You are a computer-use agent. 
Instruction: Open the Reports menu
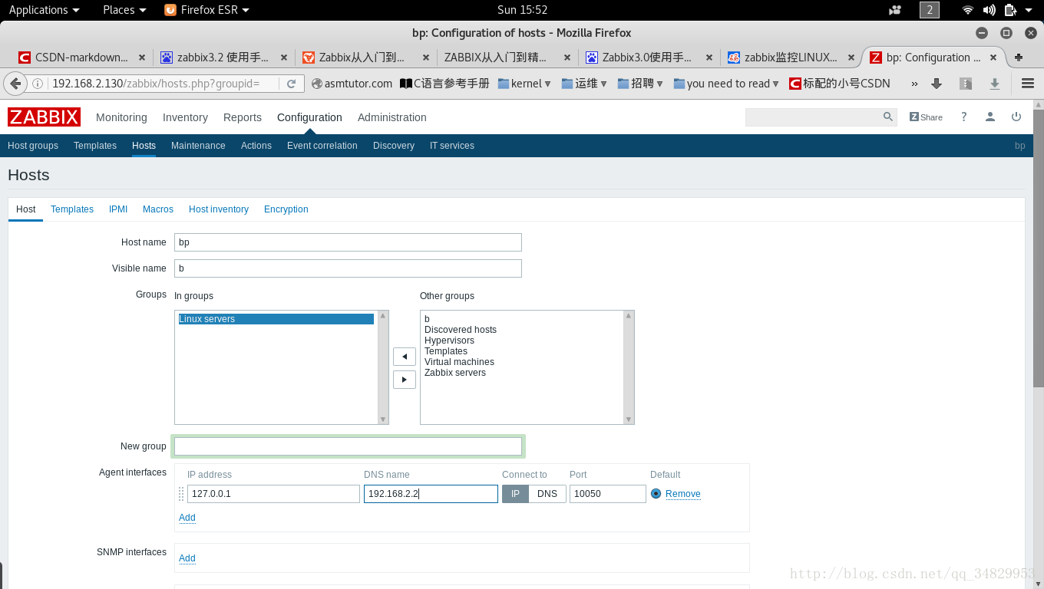point(243,117)
